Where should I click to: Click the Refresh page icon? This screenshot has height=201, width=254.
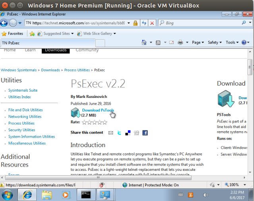pos(144,23)
